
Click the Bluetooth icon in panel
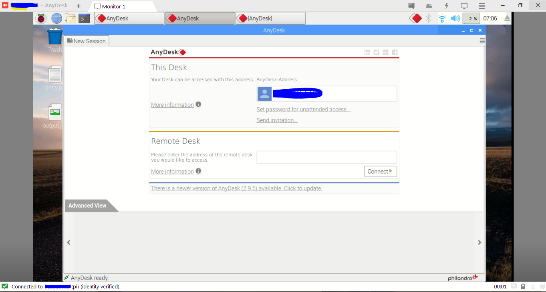point(428,18)
